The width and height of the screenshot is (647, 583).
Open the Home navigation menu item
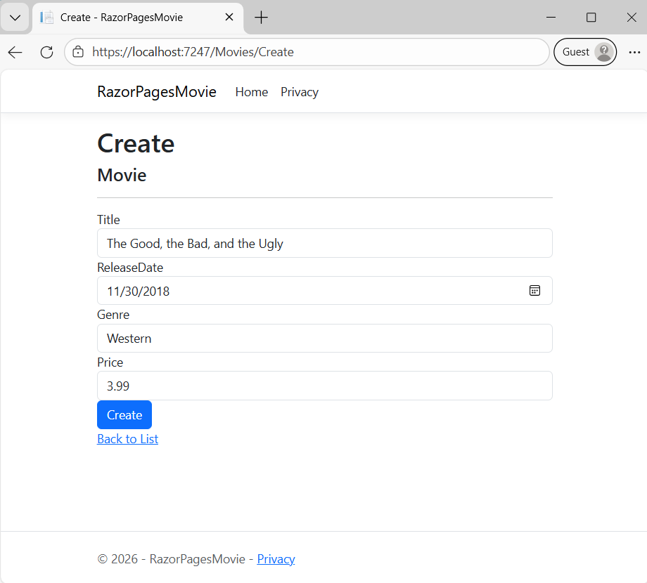[251, 92]
